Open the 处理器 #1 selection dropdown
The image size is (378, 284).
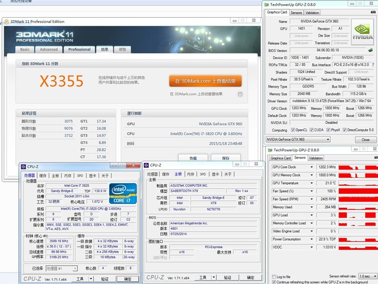point(61,268)
